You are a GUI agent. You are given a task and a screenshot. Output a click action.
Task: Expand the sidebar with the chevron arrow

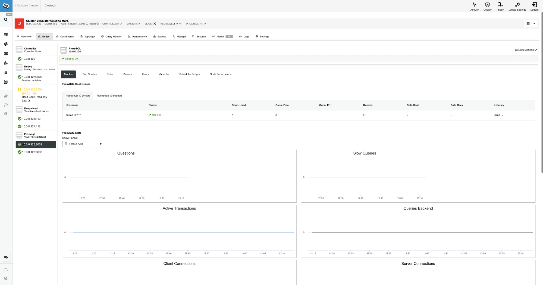[x=6, y=278]
